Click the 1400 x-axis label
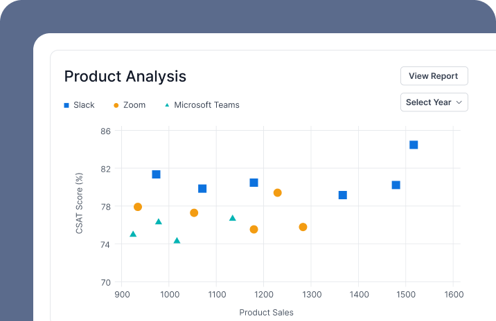Screen dimensions: 496x321 359,295
